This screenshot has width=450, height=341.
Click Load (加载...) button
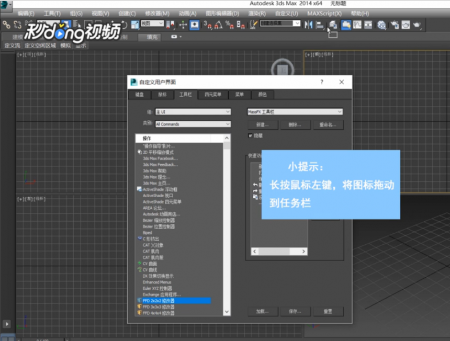pos(263,312)
